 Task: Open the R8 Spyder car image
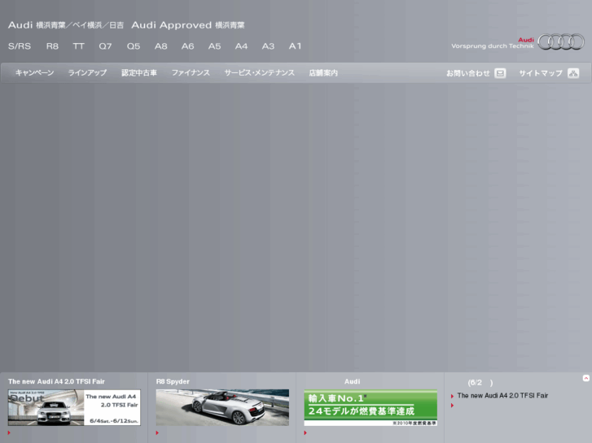[222, 407]
